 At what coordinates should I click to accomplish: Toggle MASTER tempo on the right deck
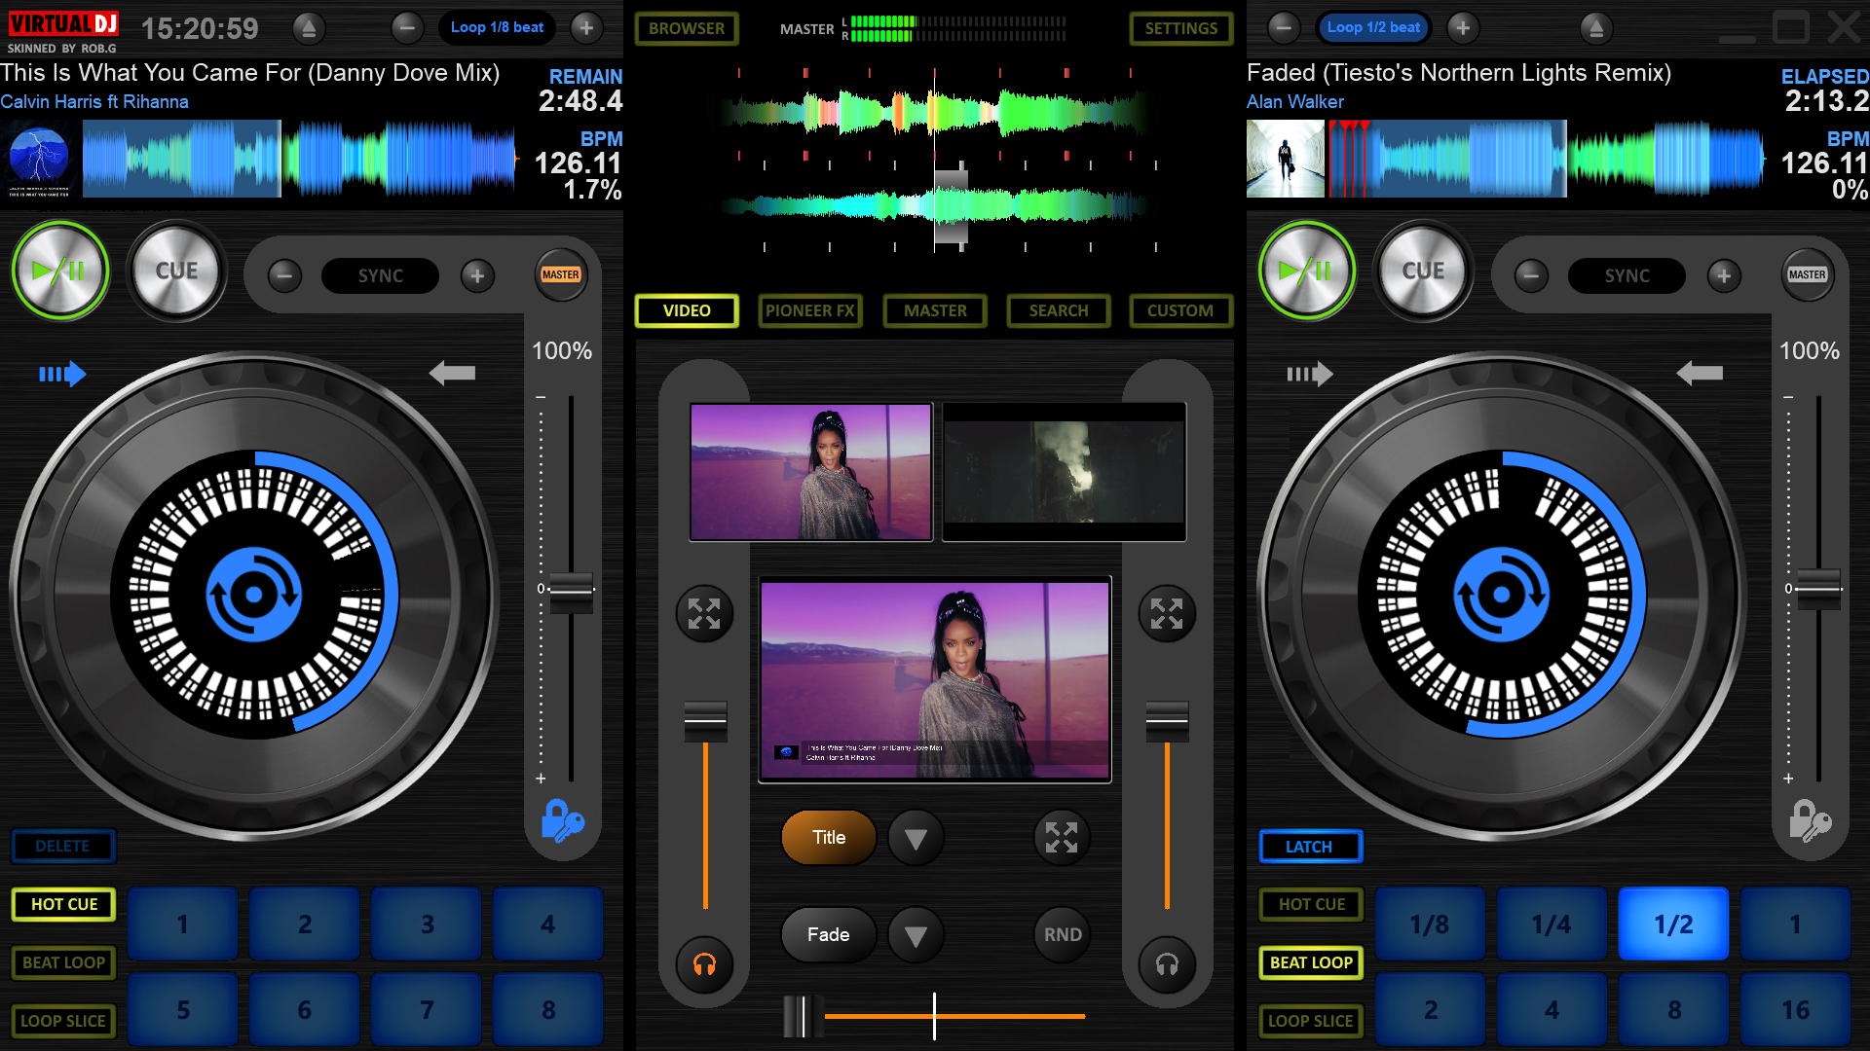(x=1808, y=275)
